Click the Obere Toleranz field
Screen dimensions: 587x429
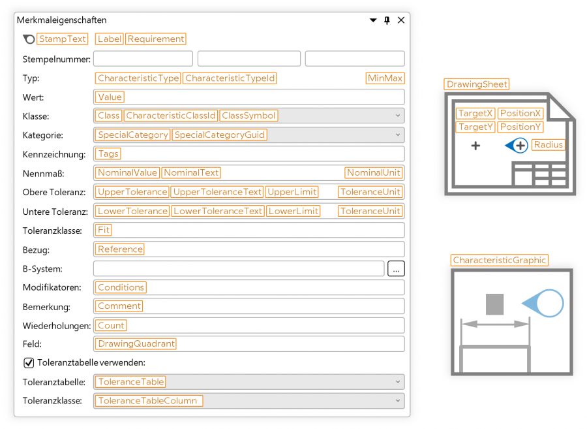(249, 192)
